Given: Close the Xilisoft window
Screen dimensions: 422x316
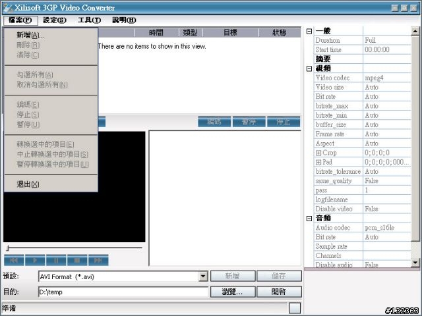Looking at the screenshot, I should tap(413, 8).
